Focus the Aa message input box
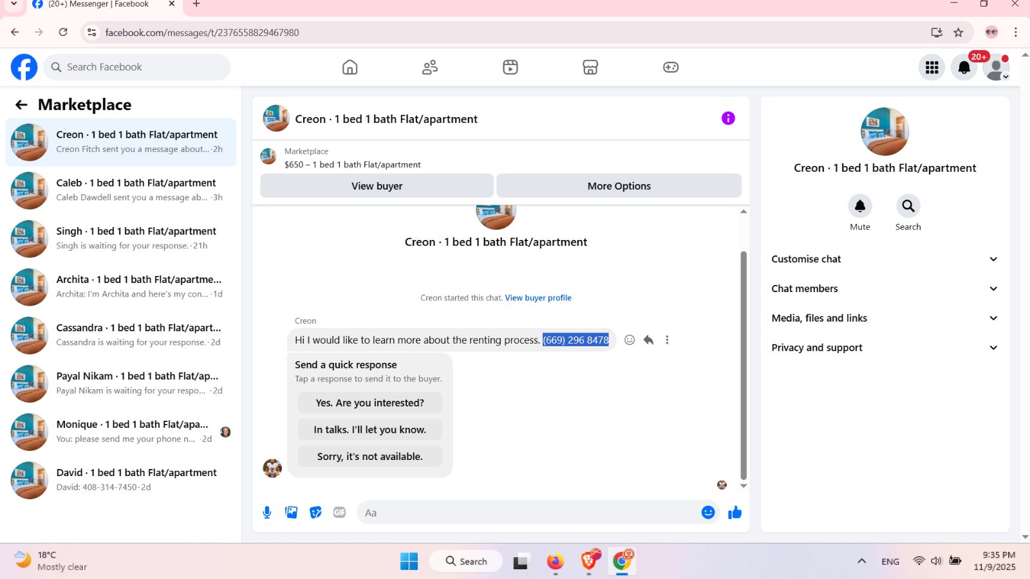Screen dimensions: 1030x579 [x=528, y=513]
